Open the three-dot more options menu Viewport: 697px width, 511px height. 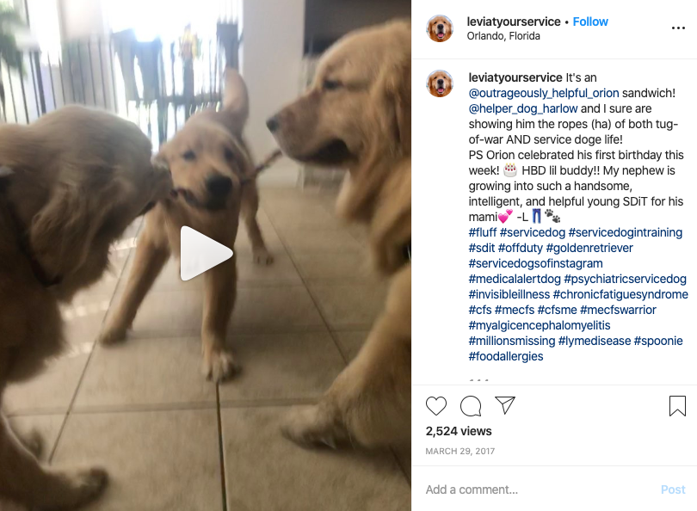coord(678,28)
